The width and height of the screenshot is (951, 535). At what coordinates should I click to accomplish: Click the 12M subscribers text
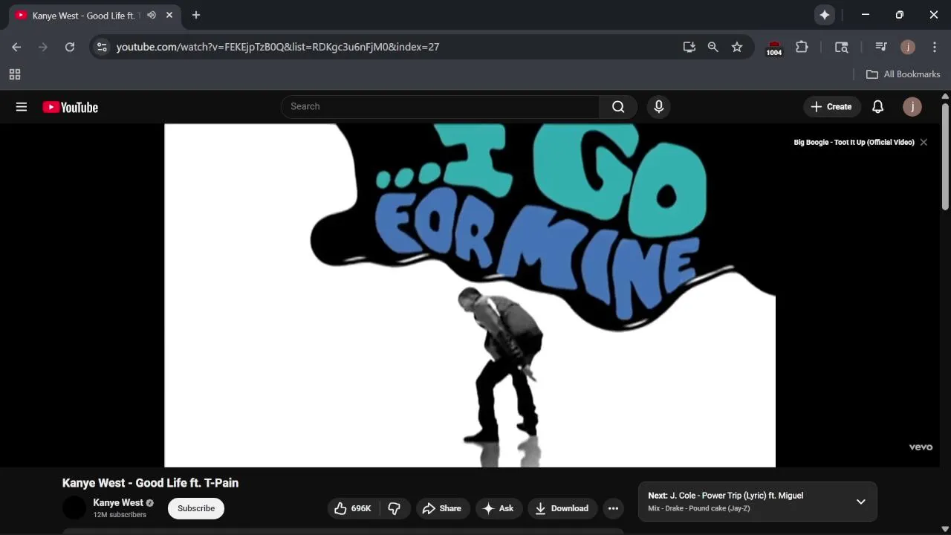coord(120,515)
